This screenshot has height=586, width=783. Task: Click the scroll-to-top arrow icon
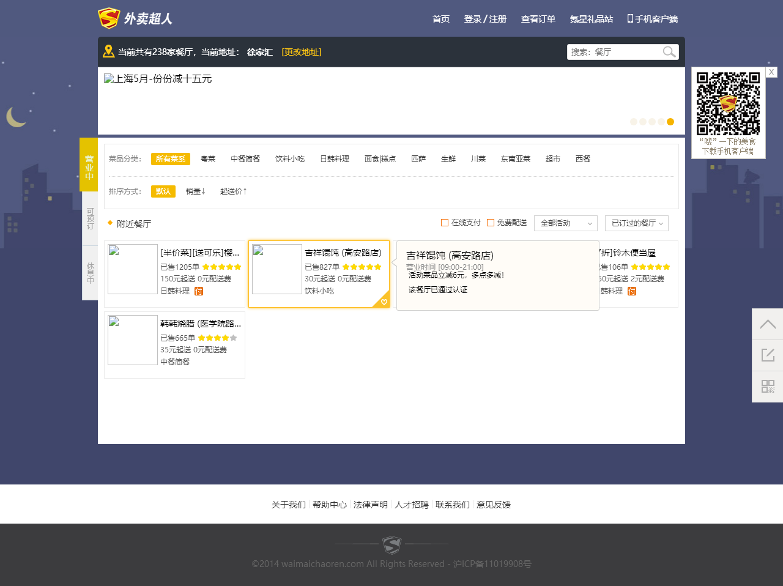(768, 324)
